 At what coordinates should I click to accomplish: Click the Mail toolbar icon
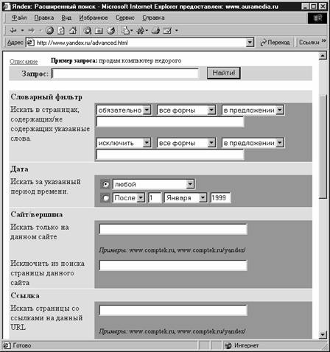(125, 31)
